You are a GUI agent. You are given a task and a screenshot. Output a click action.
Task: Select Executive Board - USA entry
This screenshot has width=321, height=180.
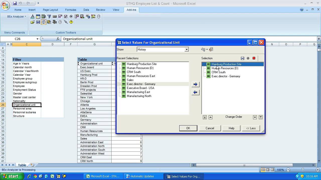[140, 88]
